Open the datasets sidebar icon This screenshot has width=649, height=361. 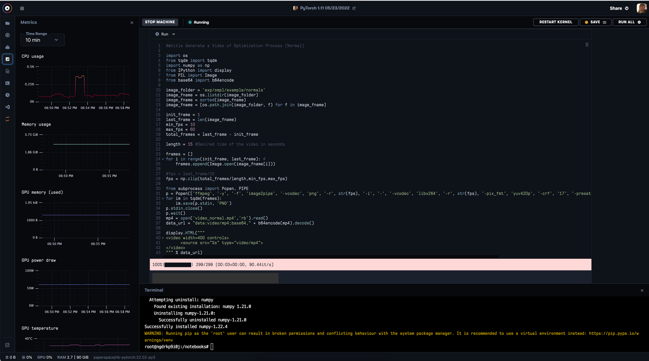tap(7, 47)
